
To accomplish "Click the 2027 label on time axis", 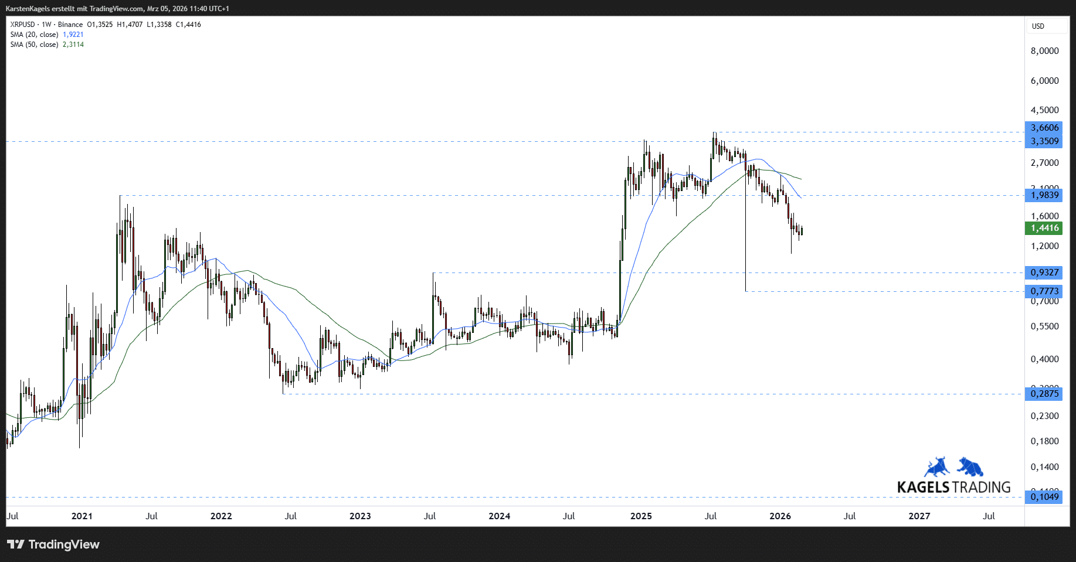I will click(919, 516).
